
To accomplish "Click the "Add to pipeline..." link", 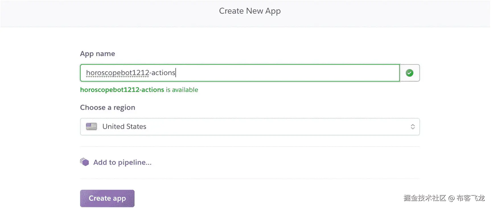I will 122,163.
